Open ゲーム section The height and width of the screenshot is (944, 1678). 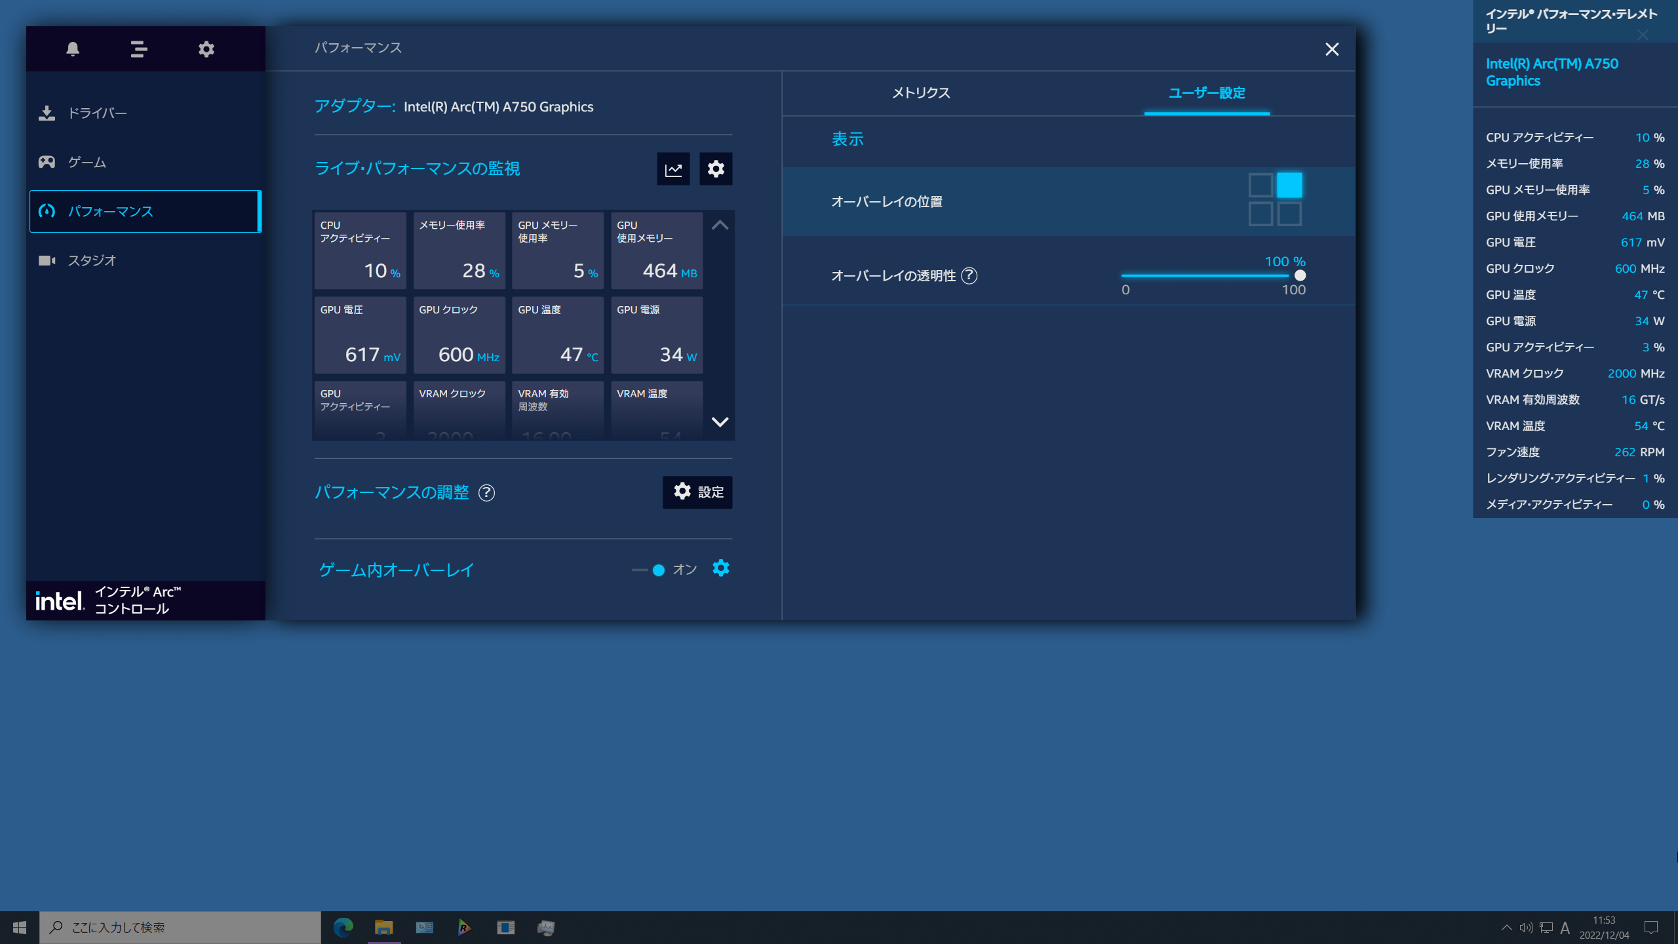click(146, 162)
